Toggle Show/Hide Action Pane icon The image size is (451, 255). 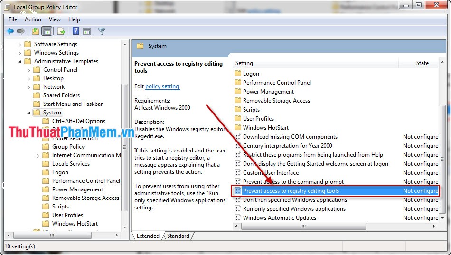coord(87,31)
